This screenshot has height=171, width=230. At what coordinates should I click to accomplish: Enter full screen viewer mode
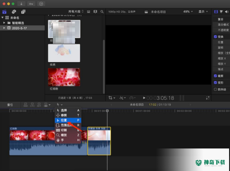click(x=207, y=98)
